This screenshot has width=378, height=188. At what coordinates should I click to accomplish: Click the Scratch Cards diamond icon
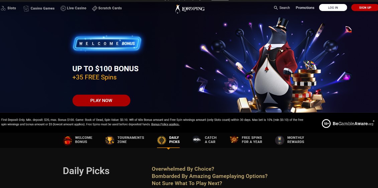(x=95, y=8)
